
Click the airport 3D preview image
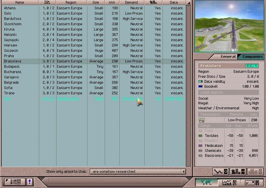pyautogui.click(x=229, y=26)
